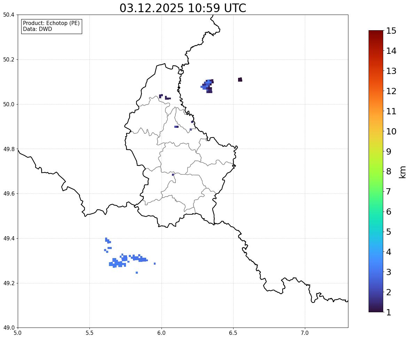Click the colorbar tick label 10
This screenshot has width=410, height=339.
coord(391,131)
